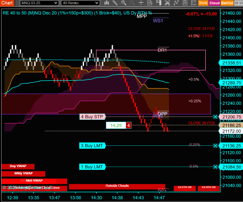243x202 pixels.
Task: Click the position quantity 4 red box
Action: click(128, 126)
